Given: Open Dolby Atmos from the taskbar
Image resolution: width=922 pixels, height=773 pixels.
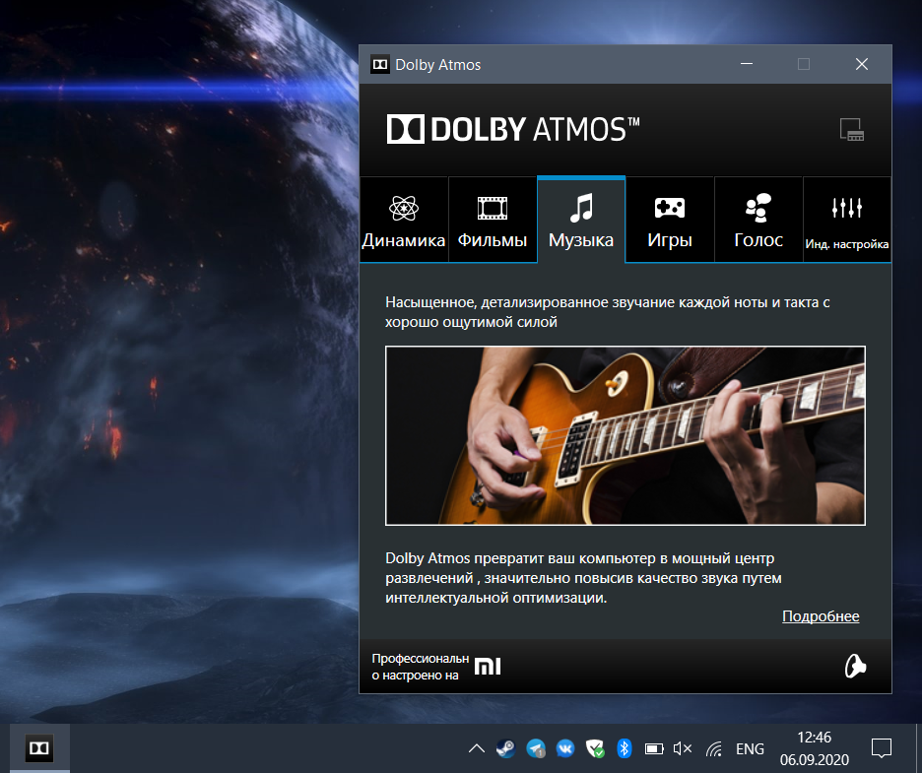Looking at the screenshot, I should (39, 748).
